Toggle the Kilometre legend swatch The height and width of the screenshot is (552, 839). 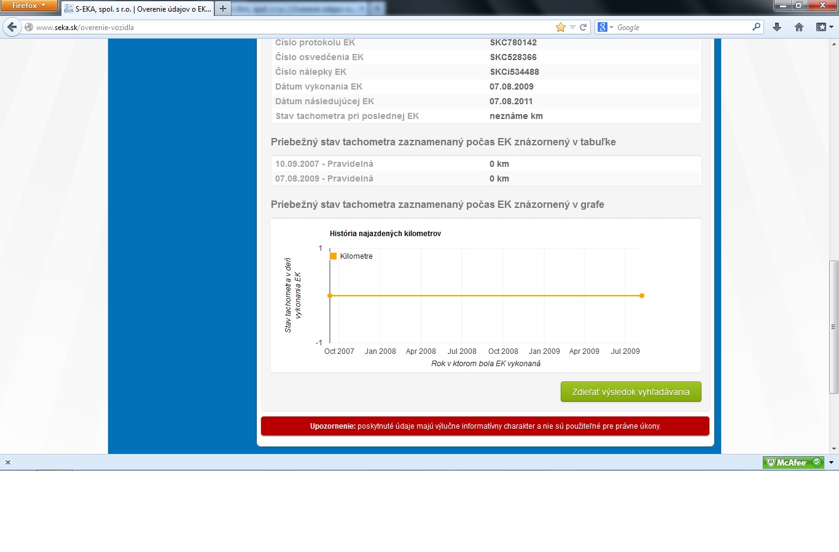click(x=334, y=256)
